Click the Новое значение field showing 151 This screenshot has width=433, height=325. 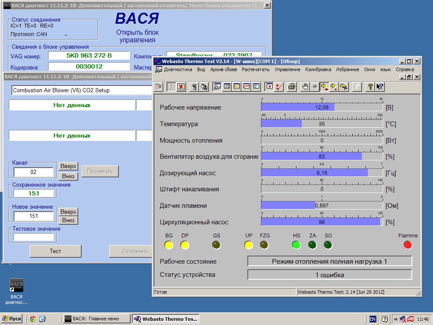(33, 216)
